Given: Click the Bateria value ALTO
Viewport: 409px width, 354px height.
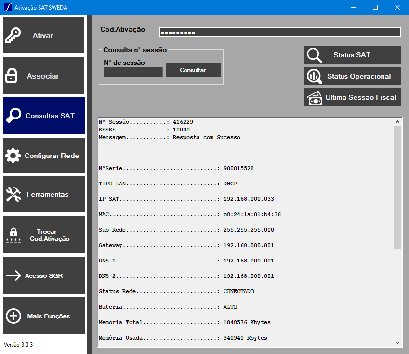Looking at the screenshot, I should 230,306.
